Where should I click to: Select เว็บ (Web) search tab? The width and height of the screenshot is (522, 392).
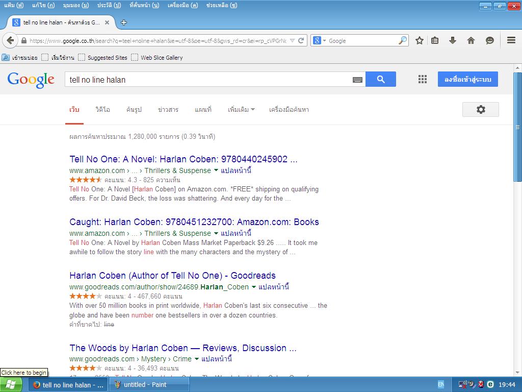[74, 109]
